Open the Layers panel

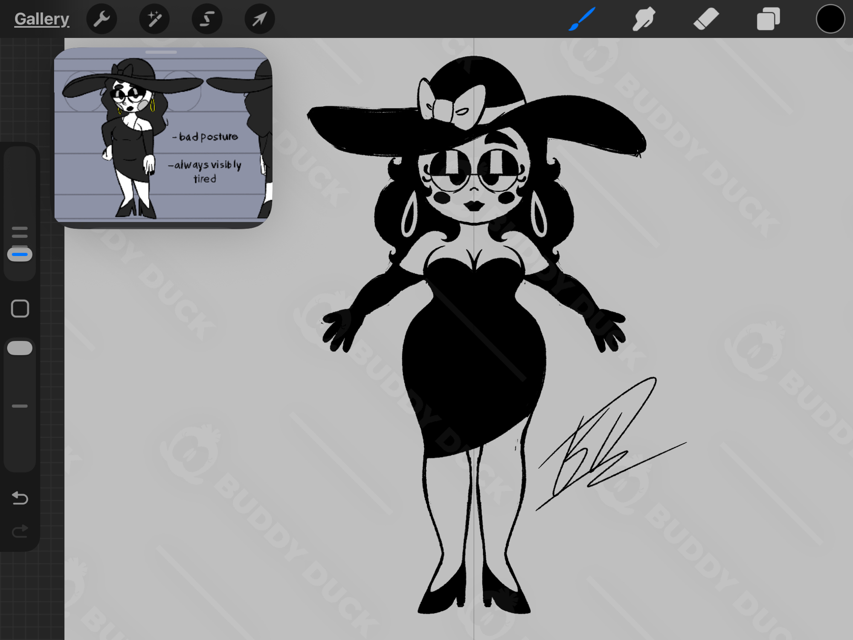pyautogui.click(x=768, y=19)
